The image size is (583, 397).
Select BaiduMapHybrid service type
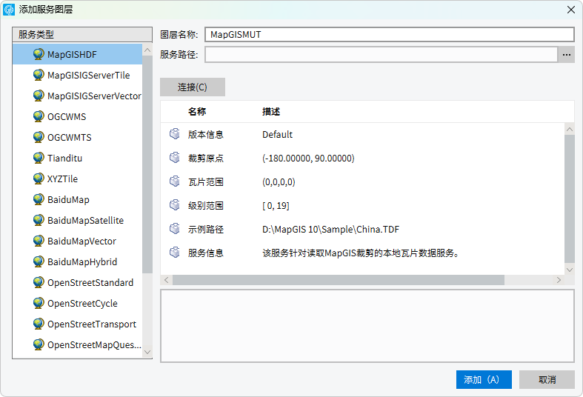point(77,261)
